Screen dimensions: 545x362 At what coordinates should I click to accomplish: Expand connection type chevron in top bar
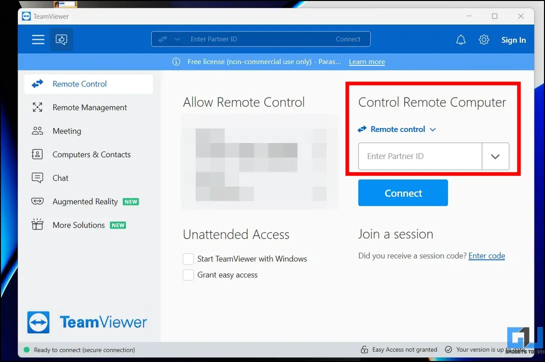coord(177,39)
